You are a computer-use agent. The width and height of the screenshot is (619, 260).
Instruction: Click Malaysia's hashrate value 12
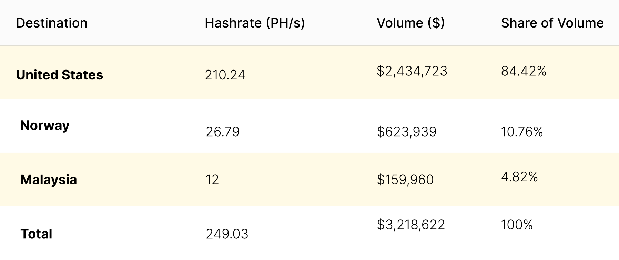(x=212, y=180)
